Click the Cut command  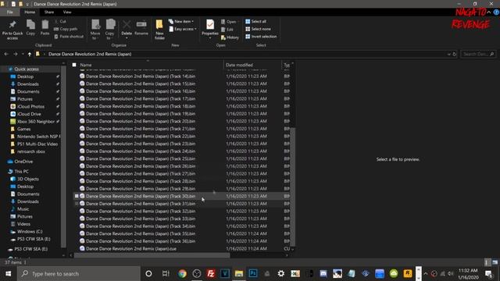[x=60, y=21]
